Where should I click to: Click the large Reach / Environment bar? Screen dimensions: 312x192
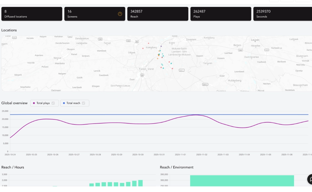[x=242, y=181]
